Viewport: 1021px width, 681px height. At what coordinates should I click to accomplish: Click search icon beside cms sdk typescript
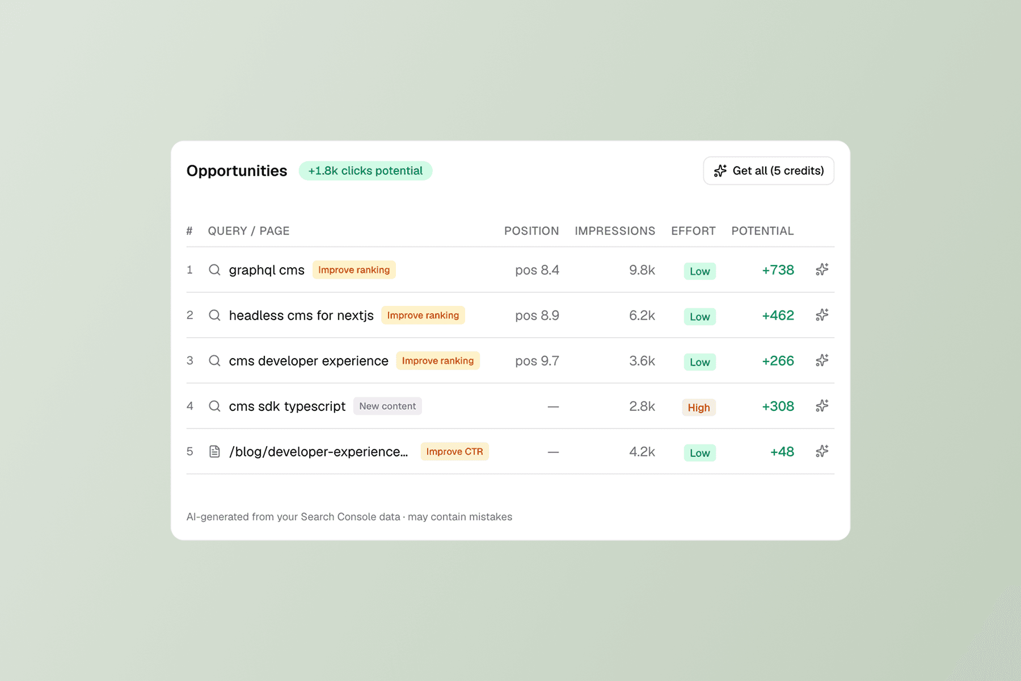point(214,406)
